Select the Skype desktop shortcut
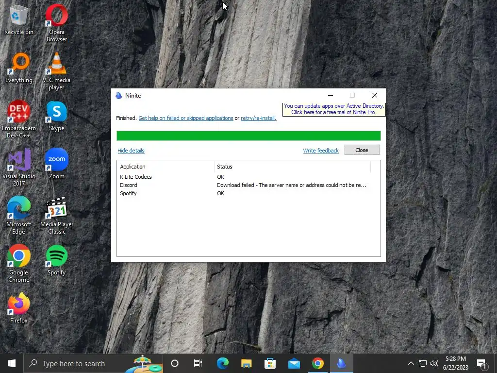The width and height of the screenshot is (497, 373). tap(57, 116)
